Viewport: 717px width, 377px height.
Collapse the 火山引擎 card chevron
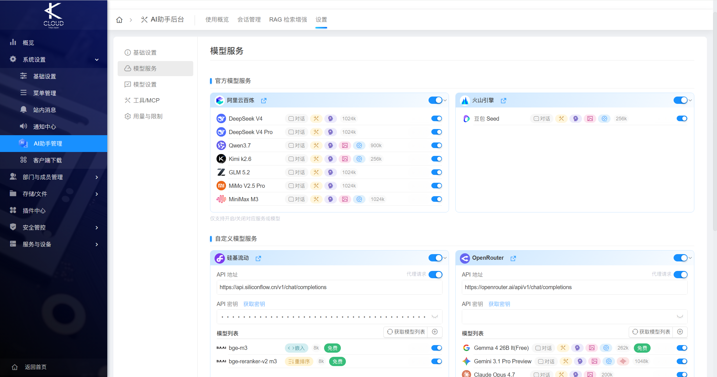[690, 100]
